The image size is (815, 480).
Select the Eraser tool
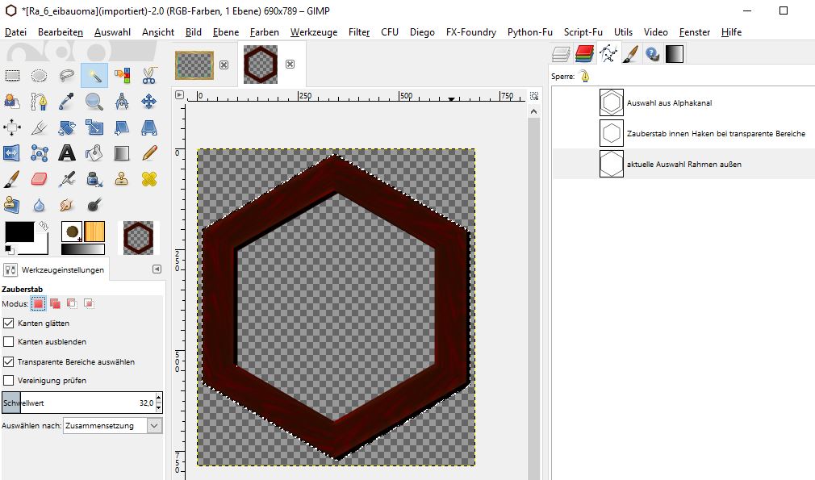pyautogui.click(x=40, y=179)
